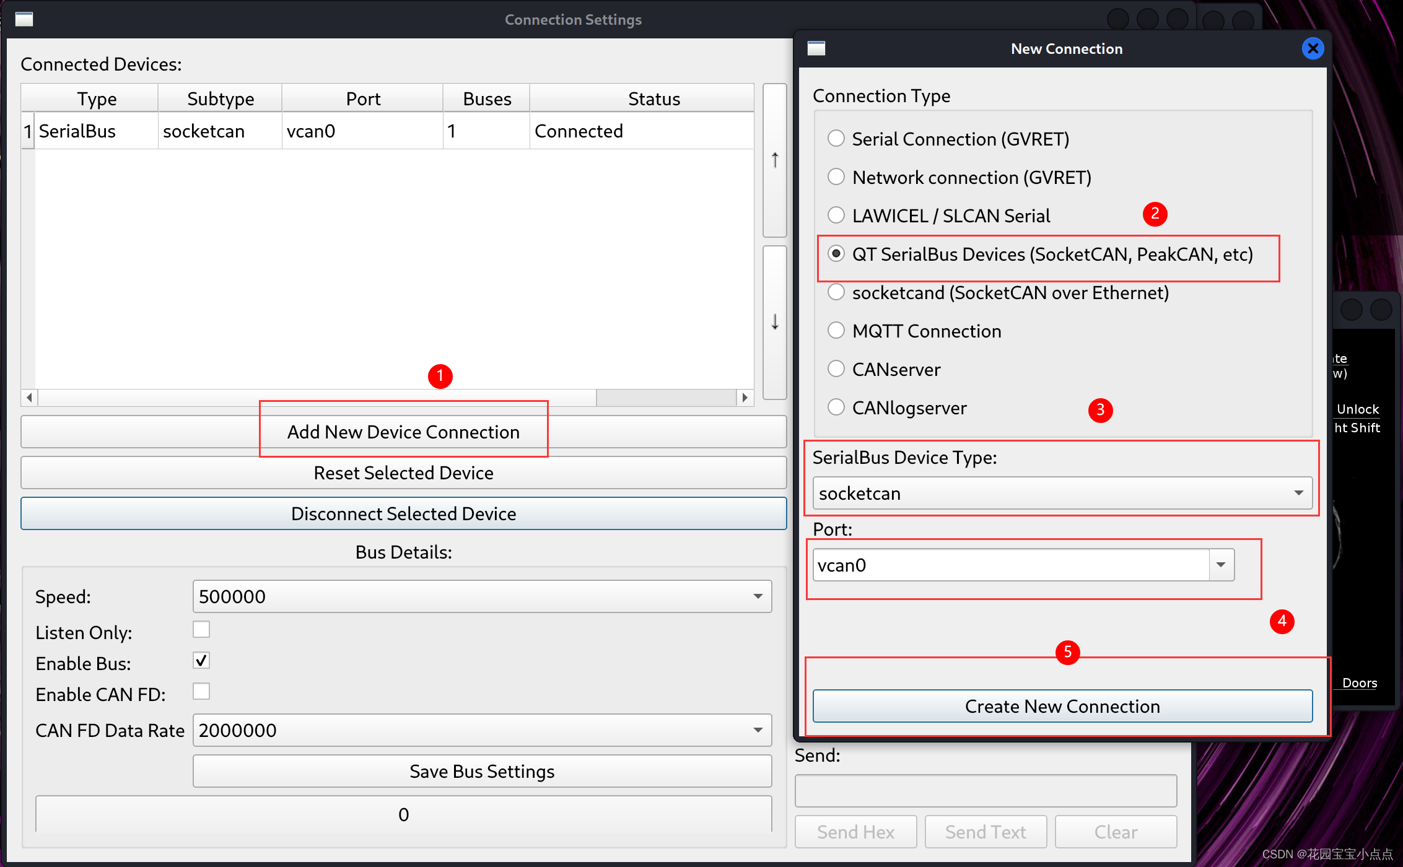Click Save Bus Settings button
The image size is (1403, 867).
(x=482, y=771)
